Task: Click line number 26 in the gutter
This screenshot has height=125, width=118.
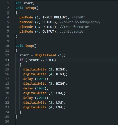Action: click(x=7, y=122)
